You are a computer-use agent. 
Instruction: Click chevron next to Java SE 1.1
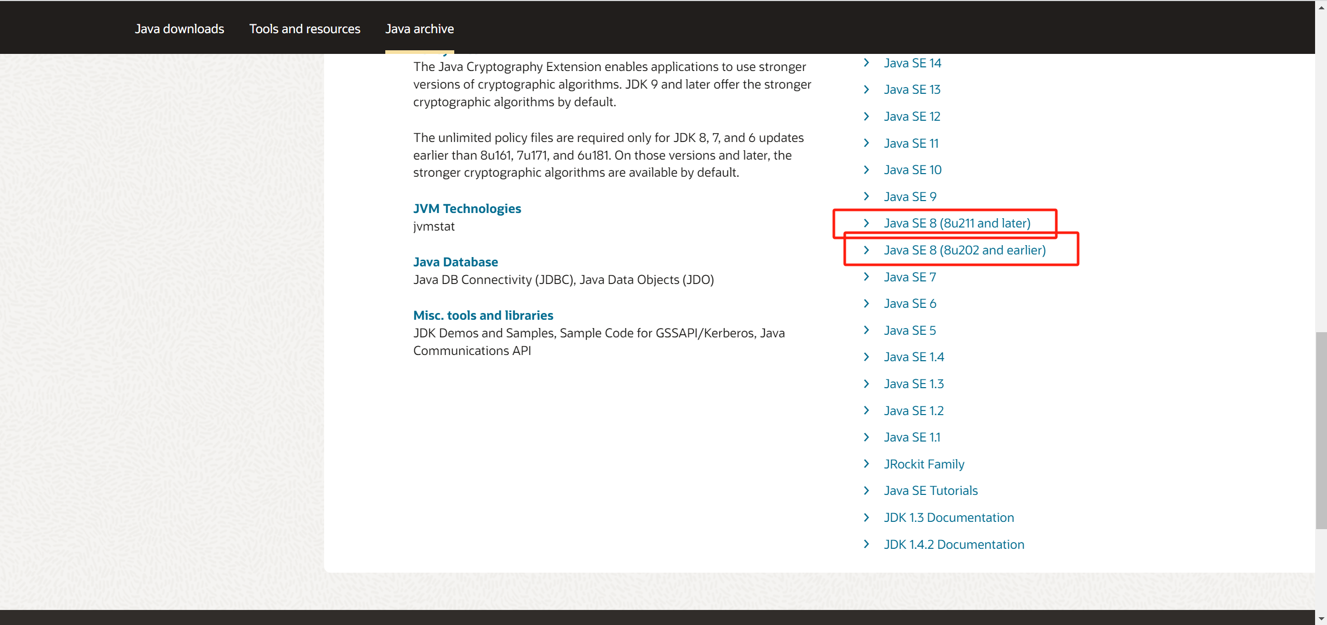pyautogui.click(x=866, y=437)
